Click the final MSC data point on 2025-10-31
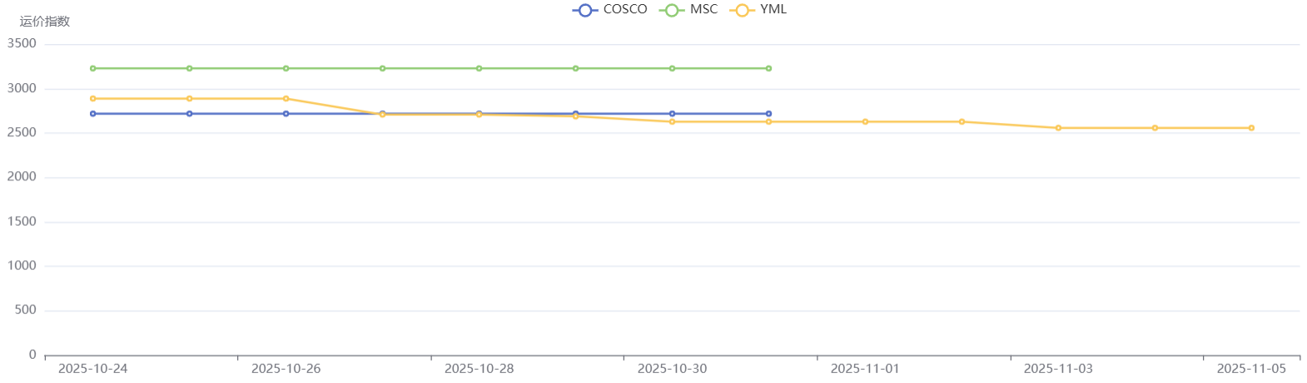The height and width of the screenshot is (383, 1307). (x=768, y=69)
